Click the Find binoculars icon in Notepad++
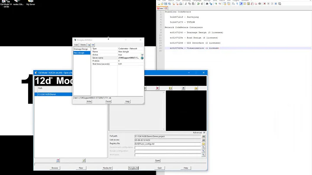Image resolution: width=312 pixels, height=175 pixels. (x=207, y=4)
